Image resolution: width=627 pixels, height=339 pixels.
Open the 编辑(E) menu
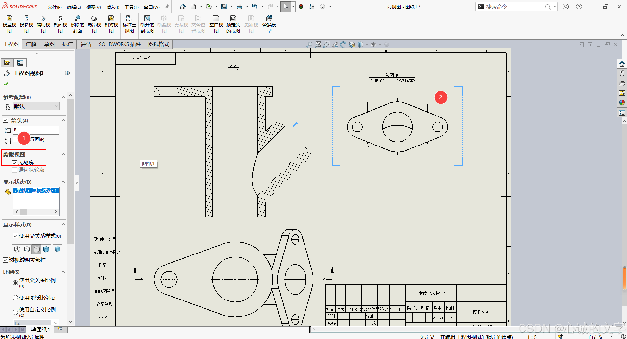[74, 7]
